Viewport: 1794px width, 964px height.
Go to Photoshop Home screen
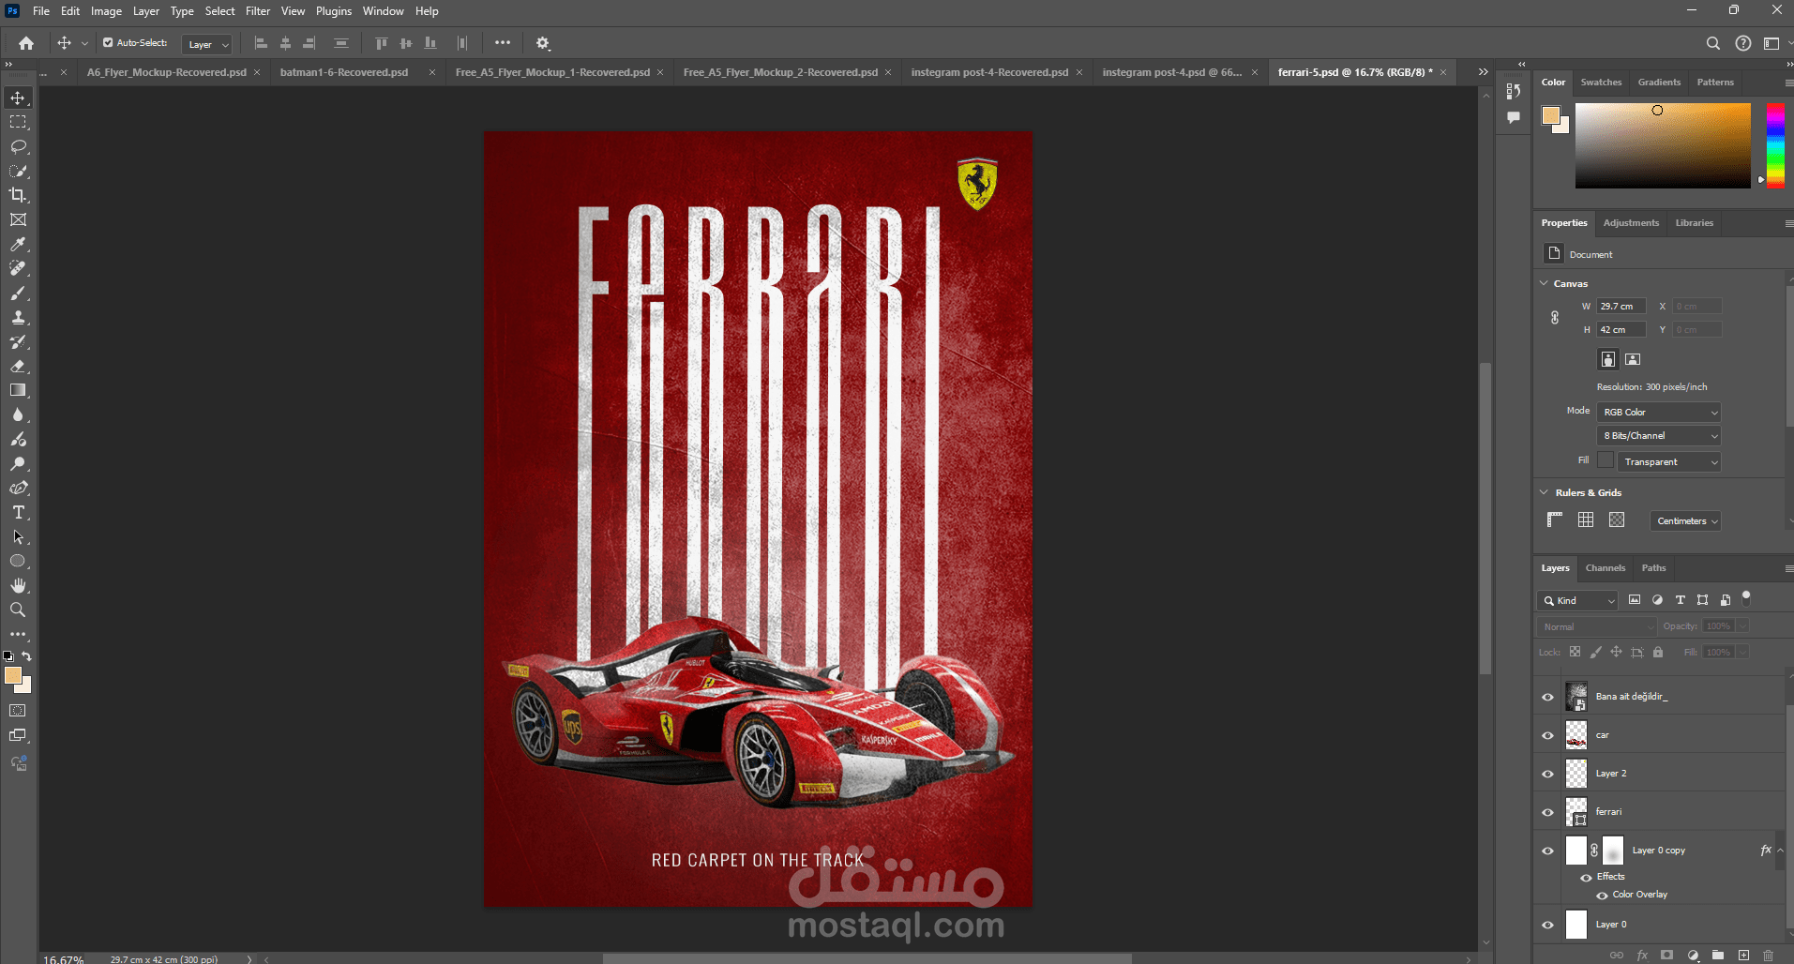click(x=26, y=43)
